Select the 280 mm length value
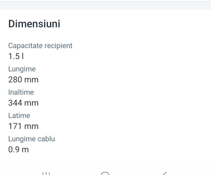 [x=23, y=79]
